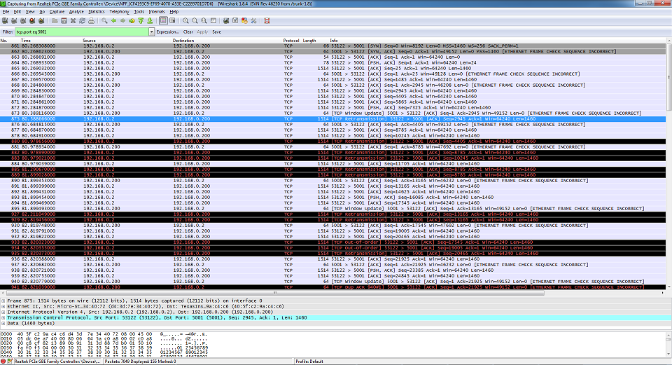Open the Telephony menu

pyautogui.click(x=119, y=12)
